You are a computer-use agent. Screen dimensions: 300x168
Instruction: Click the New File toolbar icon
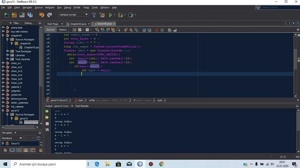point(7,15)
